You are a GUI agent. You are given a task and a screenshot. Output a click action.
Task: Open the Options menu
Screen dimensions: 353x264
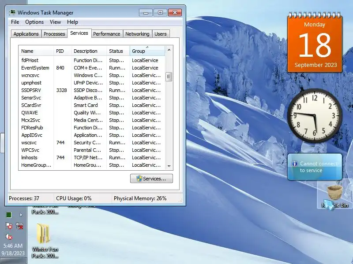[34, 22]
